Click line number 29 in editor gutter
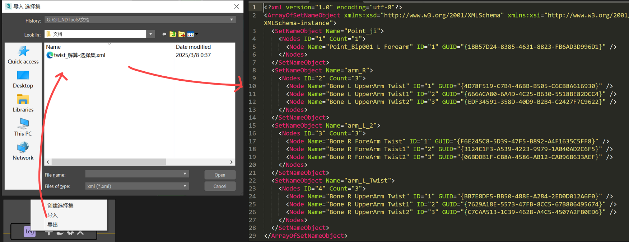Screen dimensions: 629x242 point(252,236)
